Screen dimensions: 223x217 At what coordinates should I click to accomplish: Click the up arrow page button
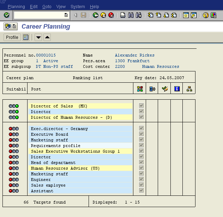coord(47,37)
